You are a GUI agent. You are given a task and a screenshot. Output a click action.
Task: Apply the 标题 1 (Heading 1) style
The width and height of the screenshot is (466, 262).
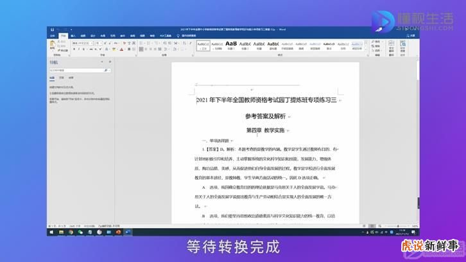231,46
